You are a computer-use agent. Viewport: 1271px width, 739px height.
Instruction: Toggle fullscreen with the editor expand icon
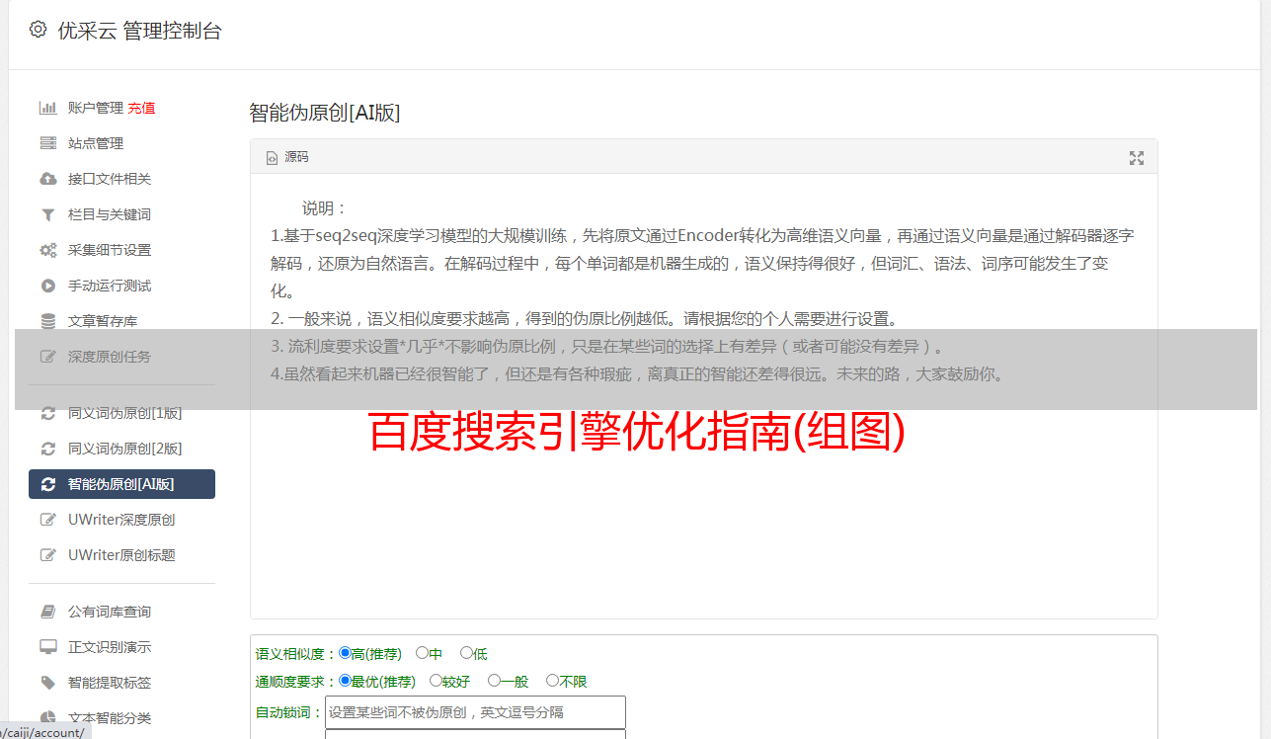(x=1137, y=158)
